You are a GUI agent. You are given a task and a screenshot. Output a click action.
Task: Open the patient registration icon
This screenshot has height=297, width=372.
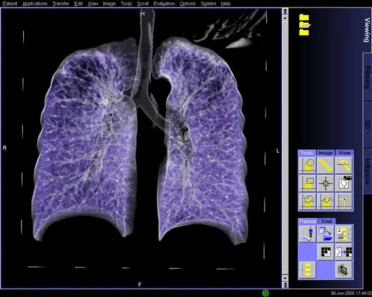[307, 234]
